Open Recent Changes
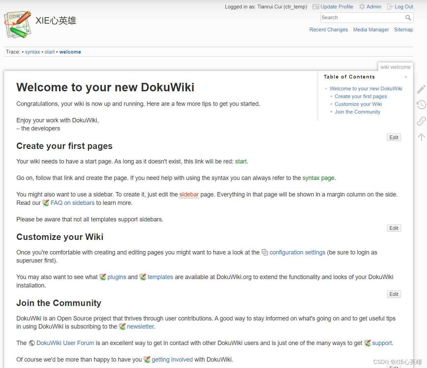This screenshot has width=427, height=368. pyautogui.click(x=329, y=30)
